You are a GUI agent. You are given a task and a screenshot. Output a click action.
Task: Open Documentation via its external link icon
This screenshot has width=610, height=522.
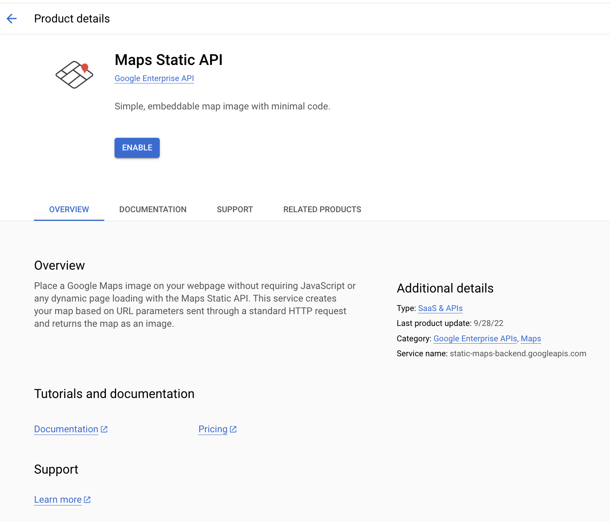104,429
